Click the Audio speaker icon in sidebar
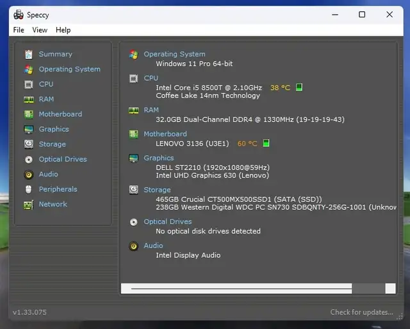The width and height of the screenshot is (410, 329). [28, 174]
